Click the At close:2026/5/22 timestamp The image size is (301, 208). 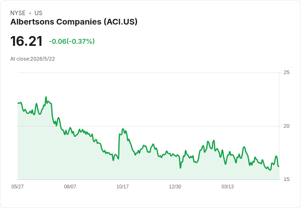point(32,59)
